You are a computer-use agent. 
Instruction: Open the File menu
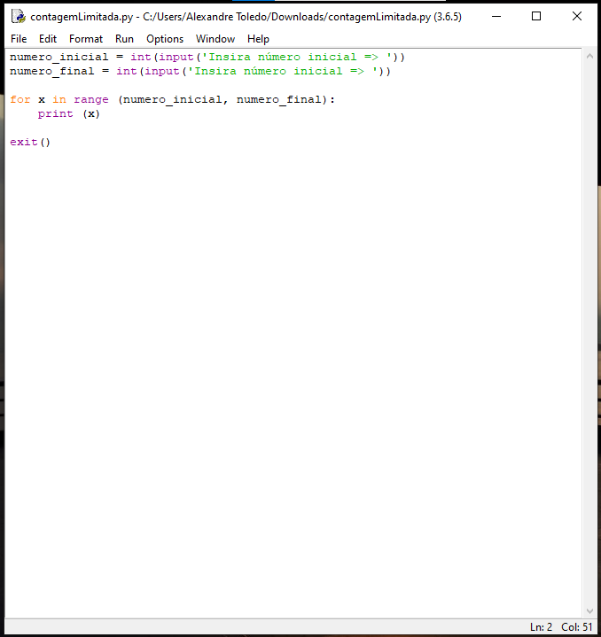[19, 39]
